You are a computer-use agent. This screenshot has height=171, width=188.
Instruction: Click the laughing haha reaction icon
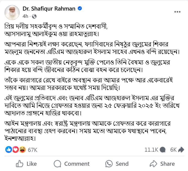22,150
